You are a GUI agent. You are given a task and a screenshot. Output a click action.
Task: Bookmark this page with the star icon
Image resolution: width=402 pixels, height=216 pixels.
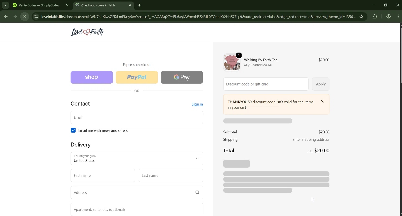point(361,17)
